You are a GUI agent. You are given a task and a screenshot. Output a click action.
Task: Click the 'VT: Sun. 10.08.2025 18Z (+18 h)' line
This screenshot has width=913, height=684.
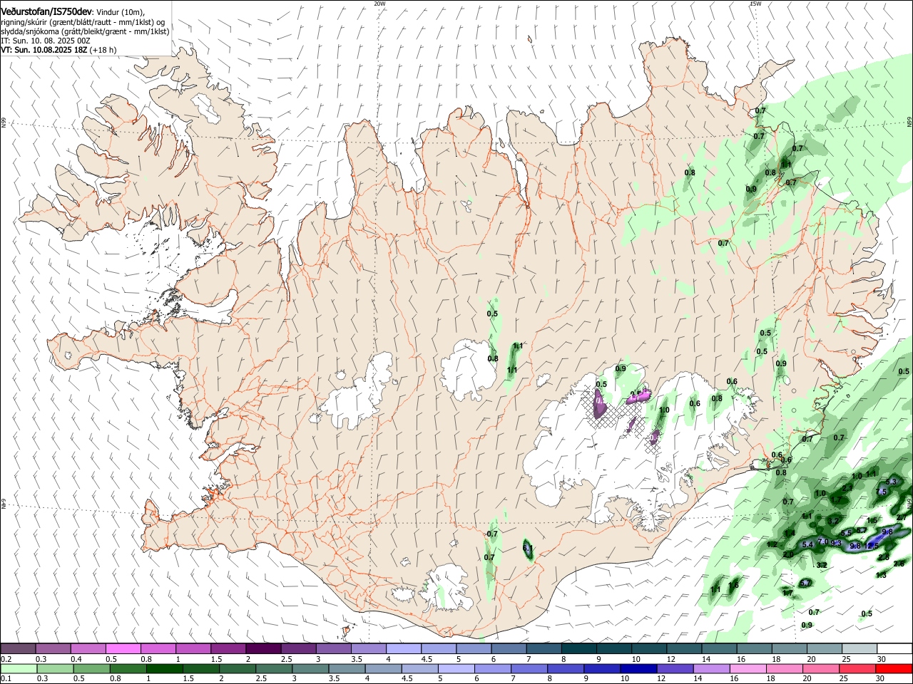click(58, 50)
